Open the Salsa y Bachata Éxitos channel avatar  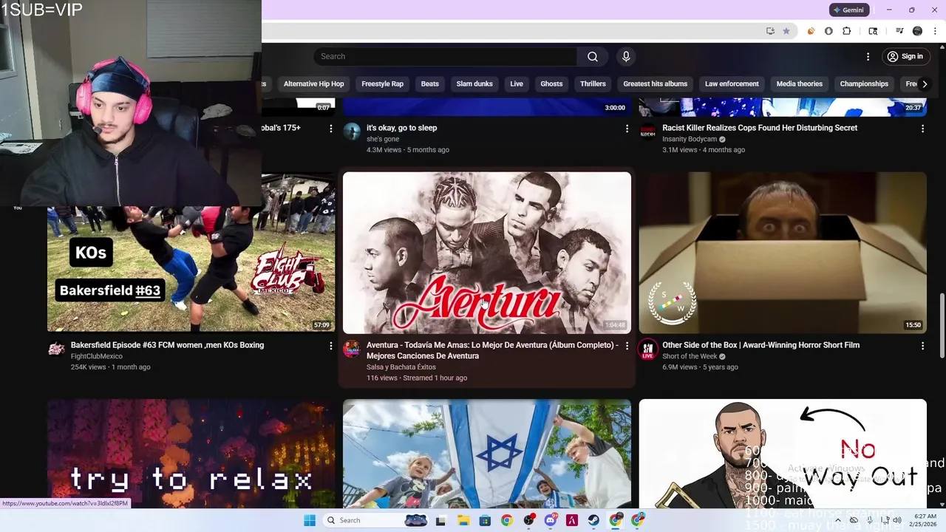tap(352, 349)
